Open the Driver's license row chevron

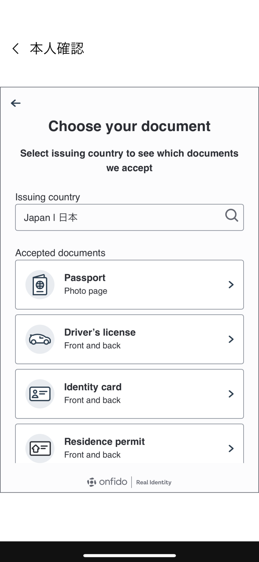(x=231, y=339)
